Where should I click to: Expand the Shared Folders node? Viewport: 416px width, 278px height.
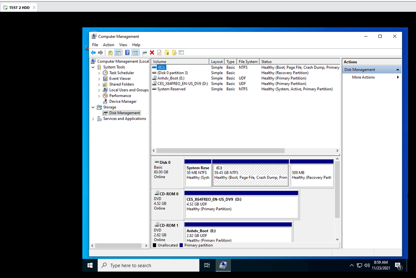[99, 84]
